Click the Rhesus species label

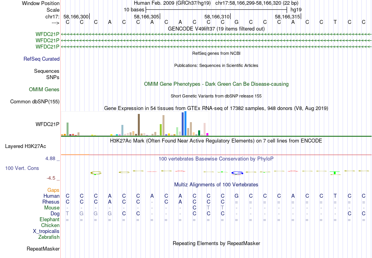point(51,202)
